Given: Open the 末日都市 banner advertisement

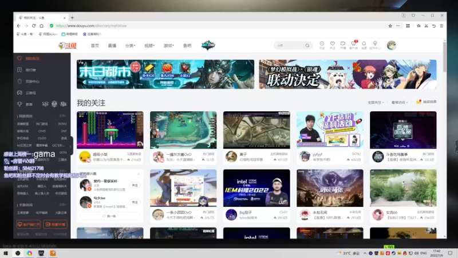Looking at the screenshot, I should tap(165, 75).
